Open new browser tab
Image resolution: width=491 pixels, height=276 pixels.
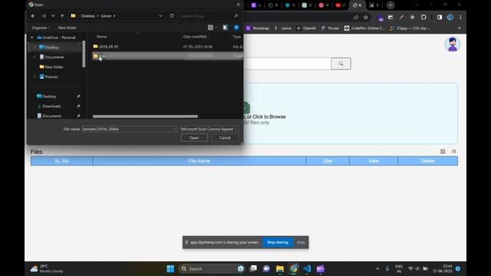coord(390,5)
